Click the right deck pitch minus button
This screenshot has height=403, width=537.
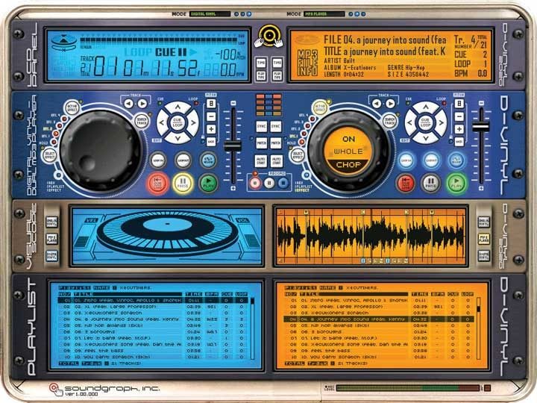tap(459, 116)
